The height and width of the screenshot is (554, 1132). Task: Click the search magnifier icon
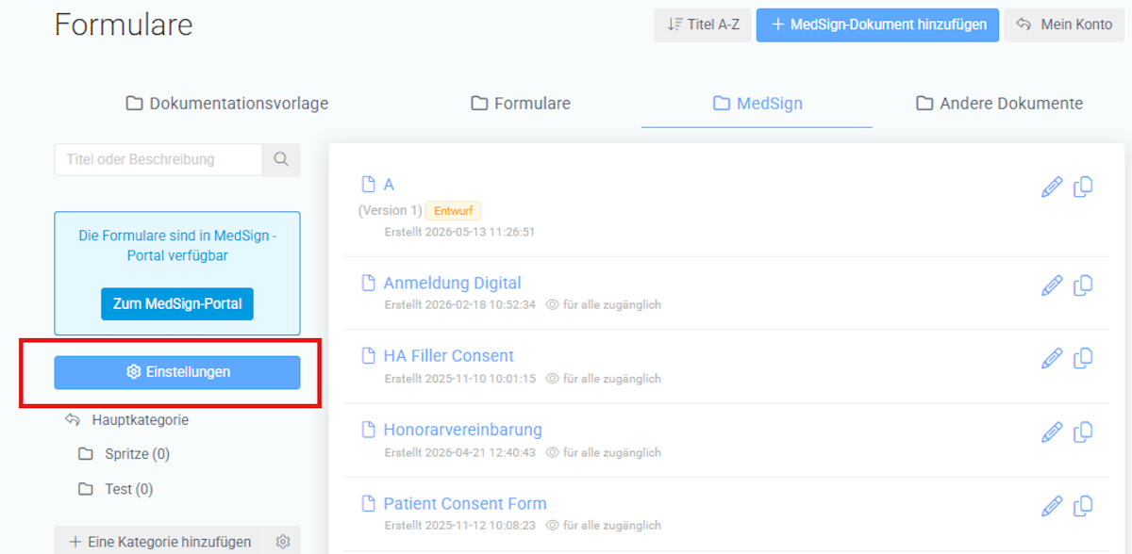click(x=281, y=159)
